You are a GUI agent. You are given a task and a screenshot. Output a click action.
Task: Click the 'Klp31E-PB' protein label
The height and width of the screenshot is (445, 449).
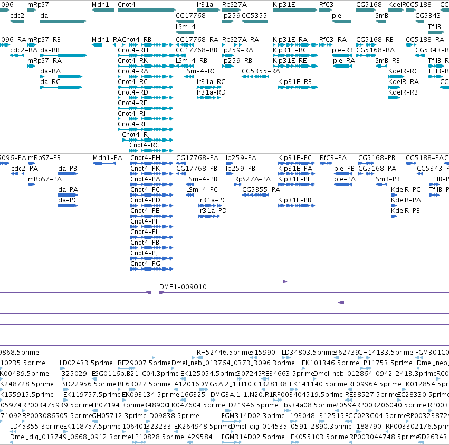coord(294,200)
